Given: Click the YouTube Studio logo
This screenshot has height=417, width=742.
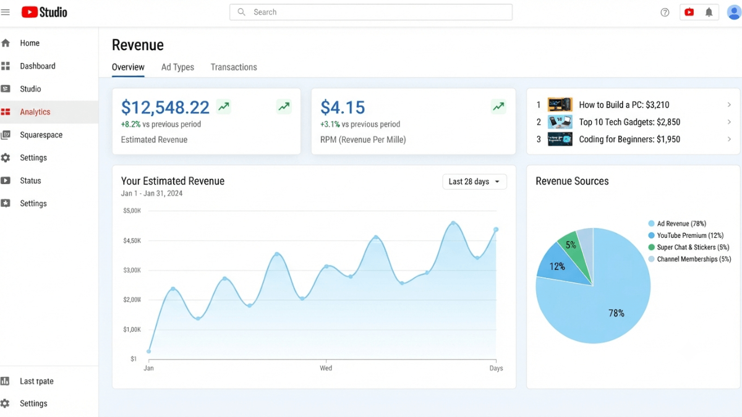Looking at the screenshot, I should click(44, 12).
